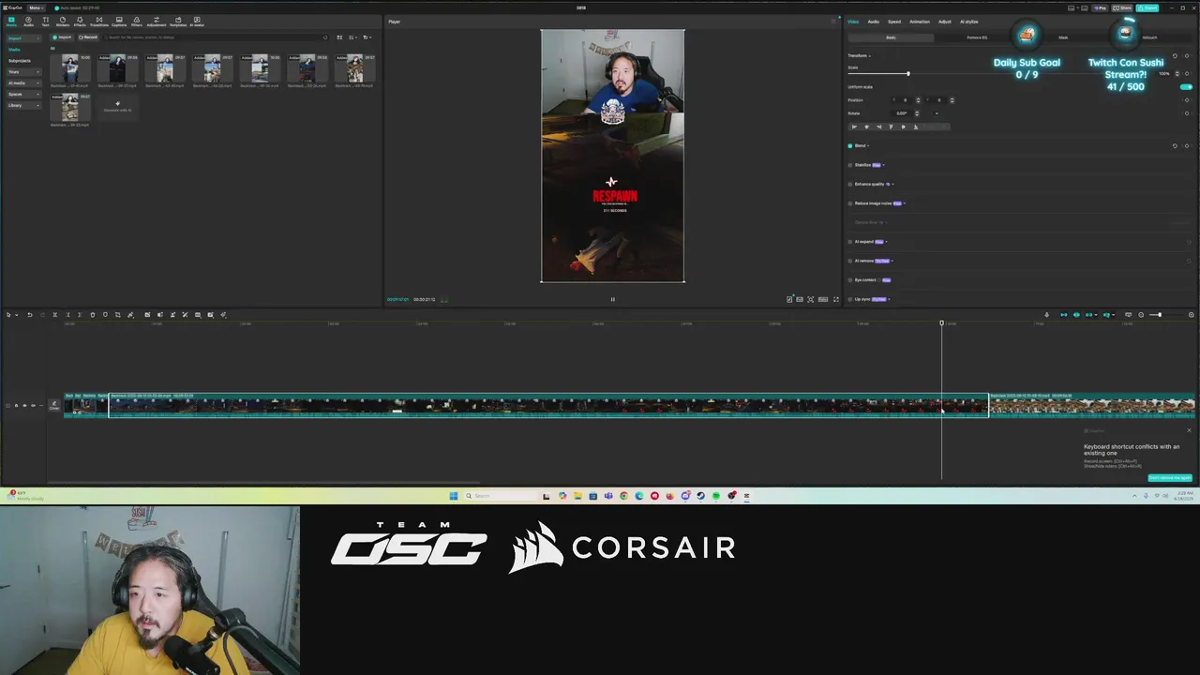
Task: Click the Cover button on the track
Action: [x=54, y=405]
